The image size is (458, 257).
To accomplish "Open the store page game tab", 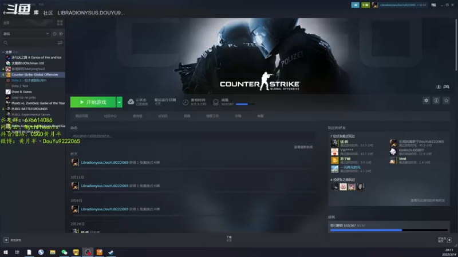I will (81, 116).
